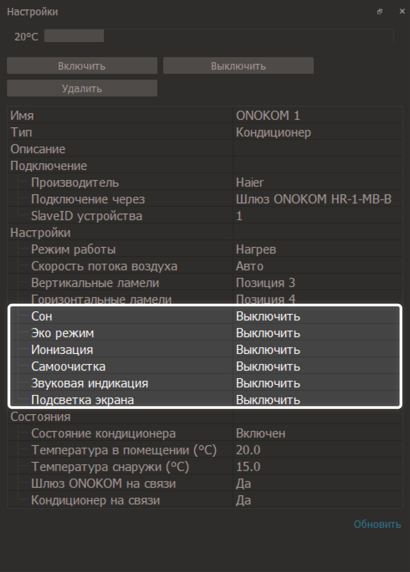Select the Подключение через gateway value
This screenshot has width=410, height=572.
coord(317,199)
